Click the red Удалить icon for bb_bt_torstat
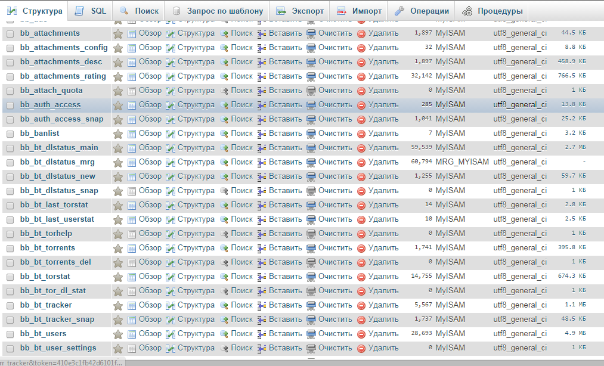The image size is (604, 366). [361, 277]
